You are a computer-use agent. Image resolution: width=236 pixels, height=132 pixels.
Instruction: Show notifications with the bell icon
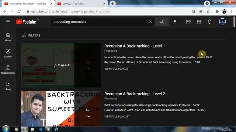[x=209, y=22]
